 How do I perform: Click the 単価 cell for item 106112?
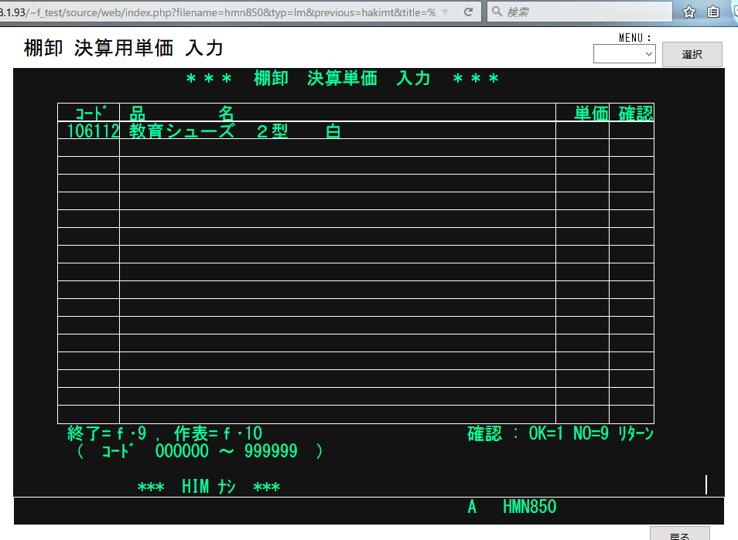click(582, 131)
